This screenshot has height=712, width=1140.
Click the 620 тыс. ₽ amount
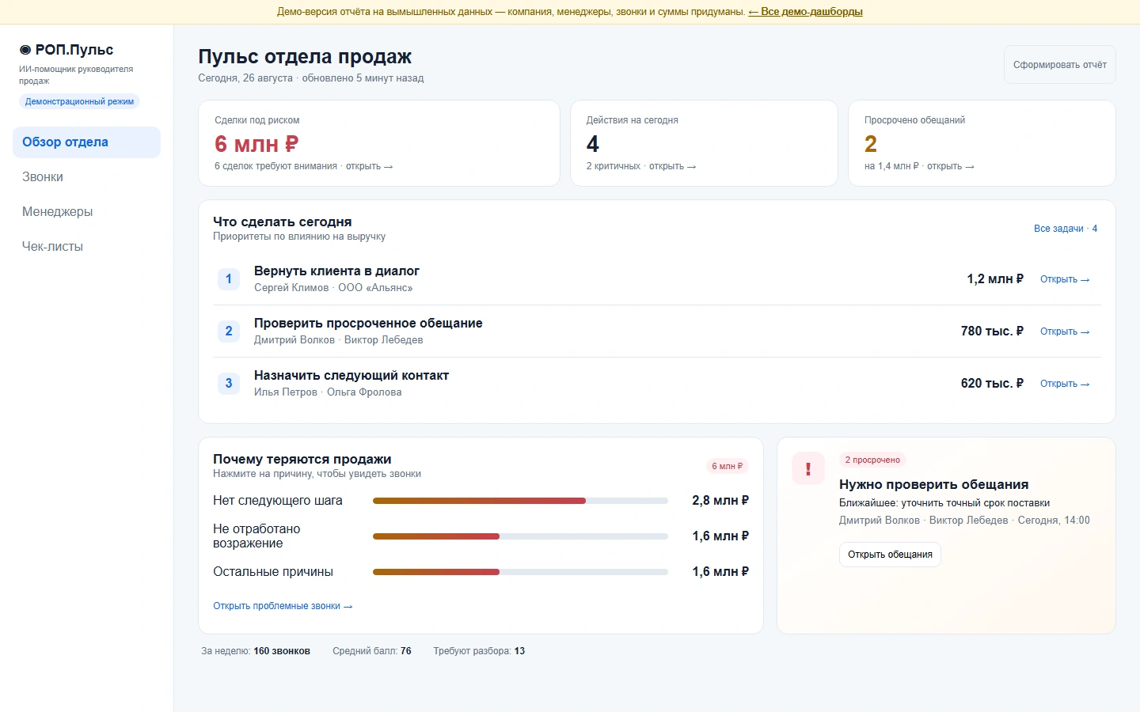992,384
